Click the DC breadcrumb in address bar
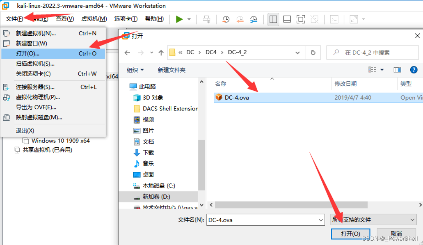423x245 pixels. click(x=190, y=52)
